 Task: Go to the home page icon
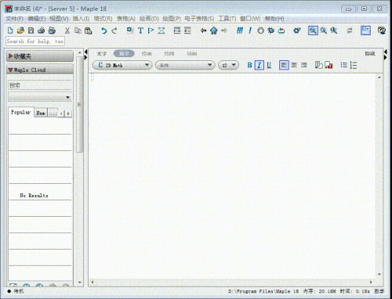coord(214,31)
